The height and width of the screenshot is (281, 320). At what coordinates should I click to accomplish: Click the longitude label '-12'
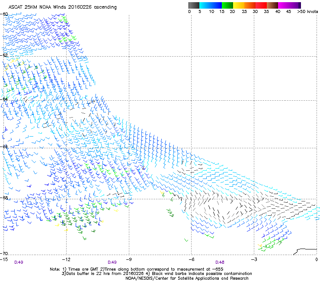pos(66,259)
